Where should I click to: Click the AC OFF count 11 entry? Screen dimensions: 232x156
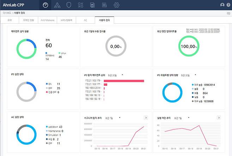pyautogui.click(x=53, y=143)
